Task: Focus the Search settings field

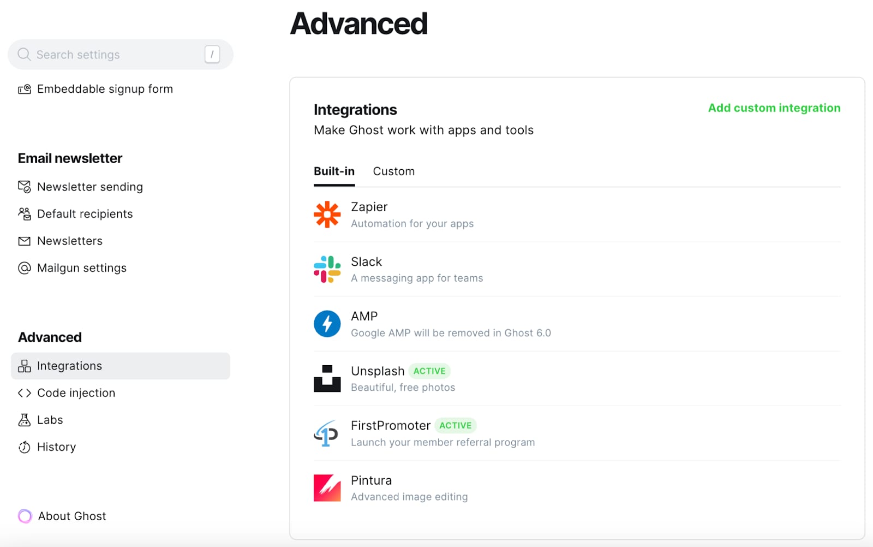Action: click(115, 55)
